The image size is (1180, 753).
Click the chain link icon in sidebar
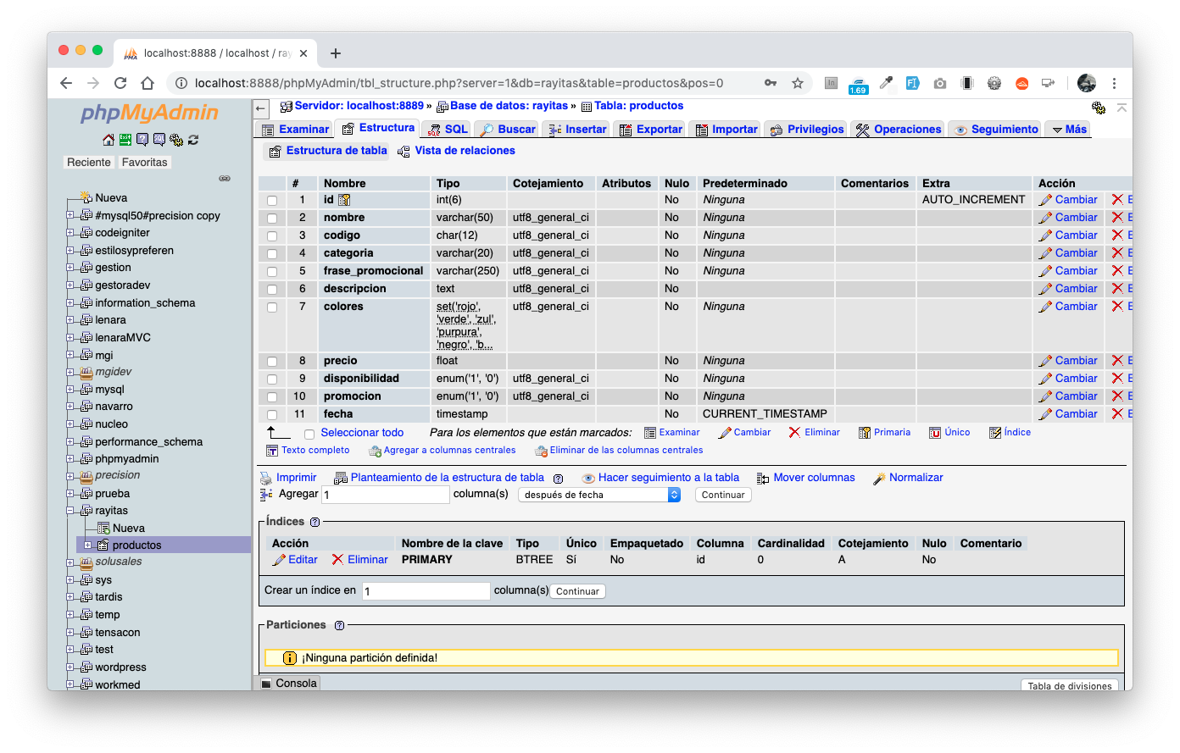(x=225, y=179)
